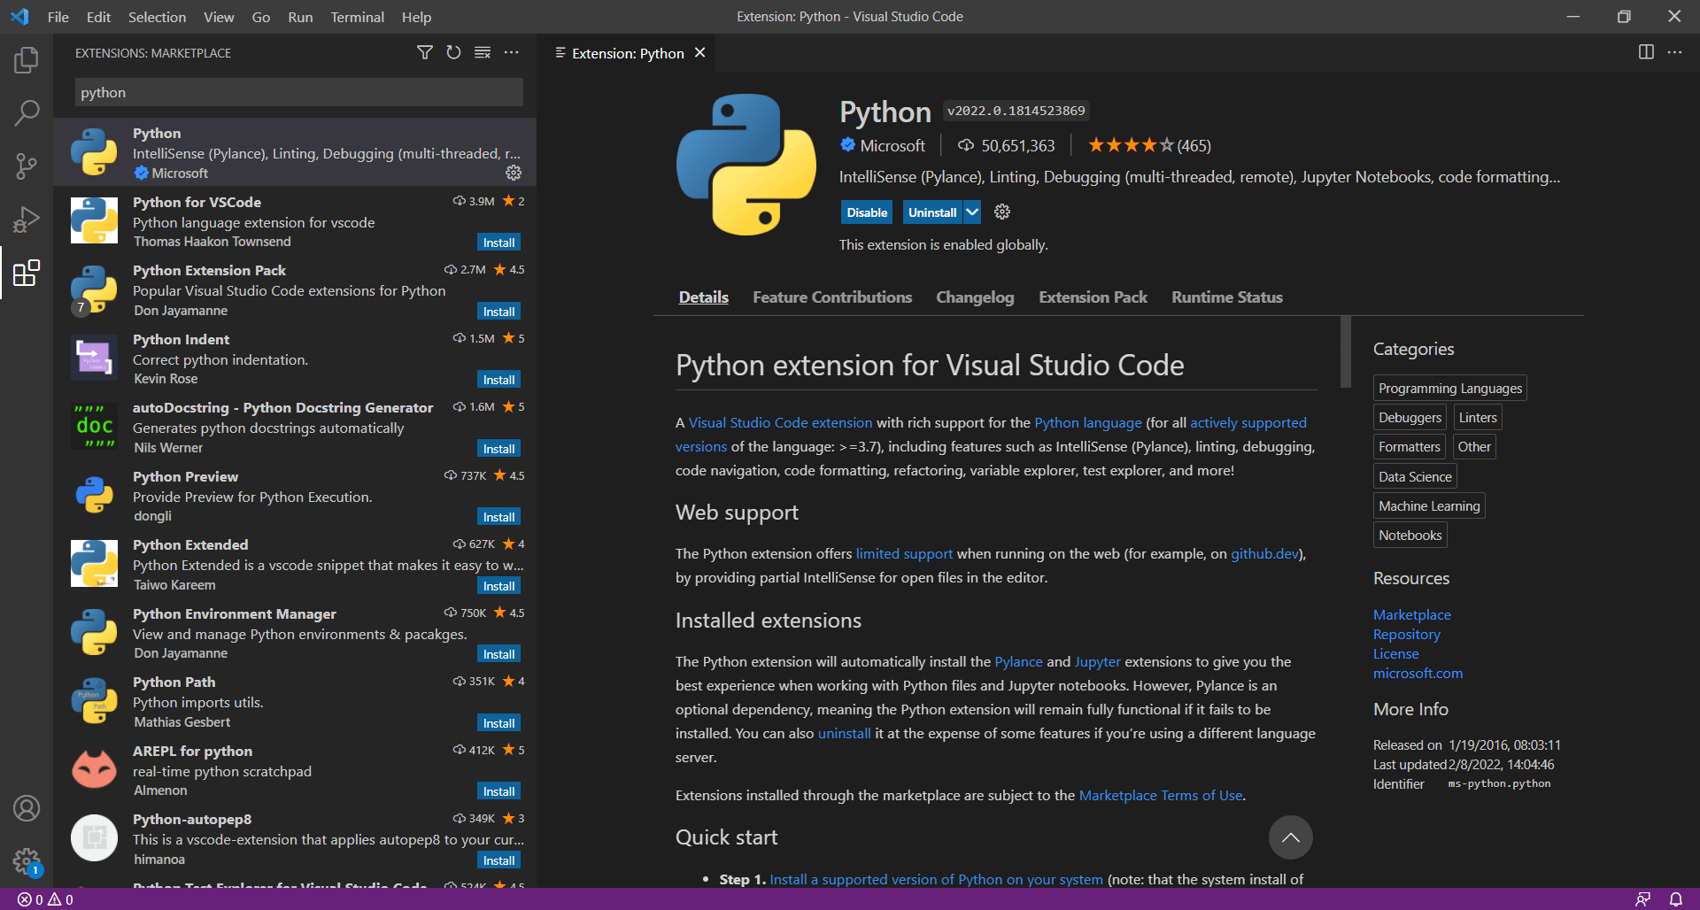Viewport: 1700px width, 910px height.
Task: Click the Microsoft publisher name in header
Action: [892, 145]
